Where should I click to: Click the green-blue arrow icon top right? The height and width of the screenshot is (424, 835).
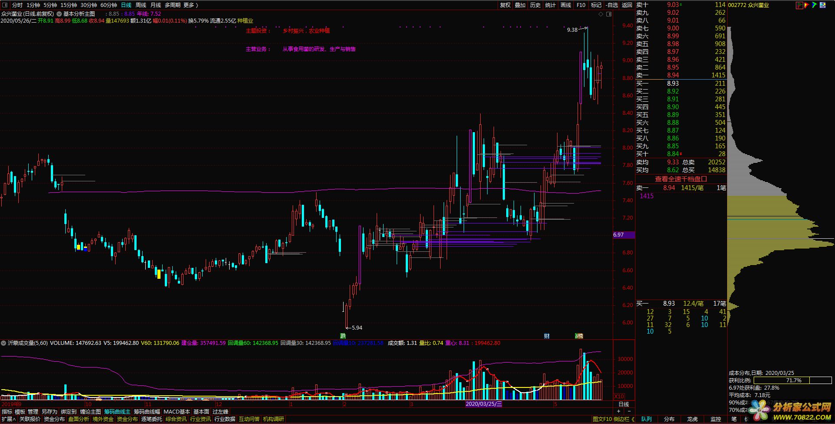(x=815, y=5)
